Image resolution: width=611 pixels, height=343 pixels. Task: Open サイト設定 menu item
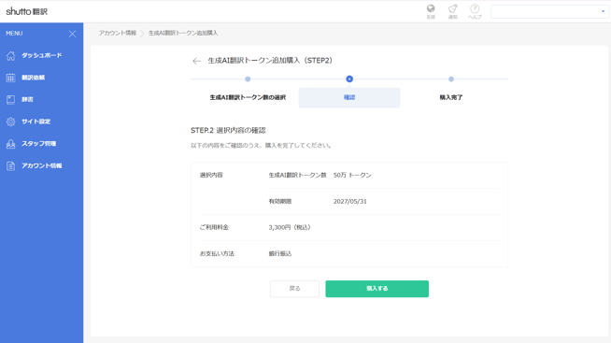(36, 121)
